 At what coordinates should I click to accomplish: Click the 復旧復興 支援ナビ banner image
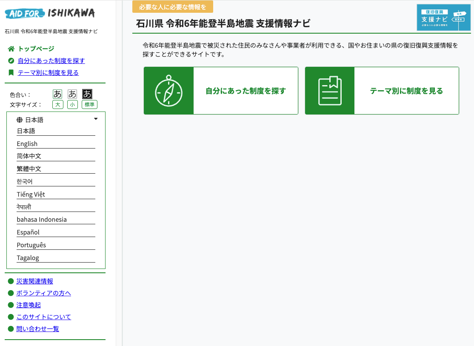coord(443,17)
